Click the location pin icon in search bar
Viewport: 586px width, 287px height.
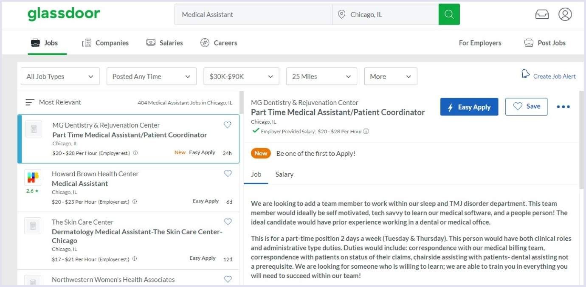341,14
